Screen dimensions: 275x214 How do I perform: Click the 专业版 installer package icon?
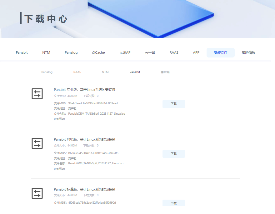[37, 94]
